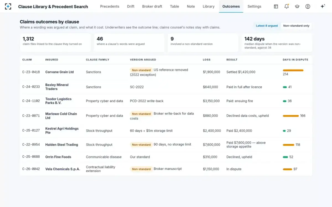Open claim C-26-0042

click(x=31, y=169)
